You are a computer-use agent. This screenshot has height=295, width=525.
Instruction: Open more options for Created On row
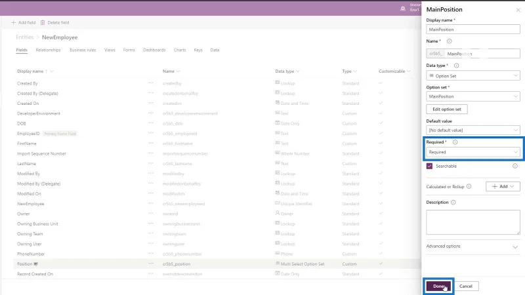(x=151, y=103)
